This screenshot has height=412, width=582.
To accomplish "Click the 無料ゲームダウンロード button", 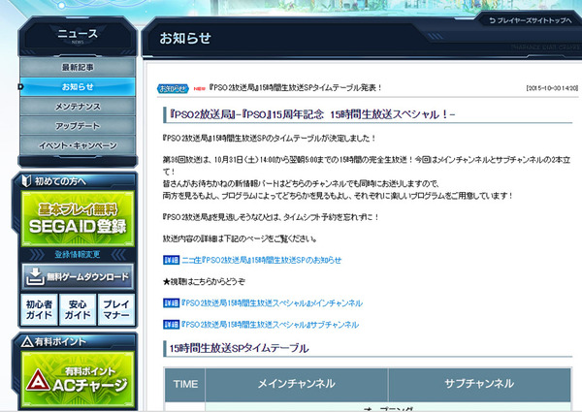I will [x=78, y=276].
